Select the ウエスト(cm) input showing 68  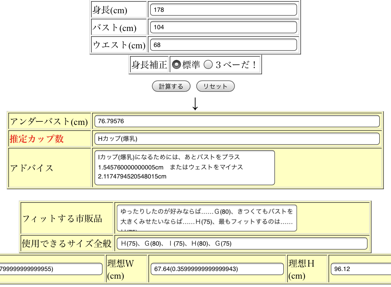[223, 45]
